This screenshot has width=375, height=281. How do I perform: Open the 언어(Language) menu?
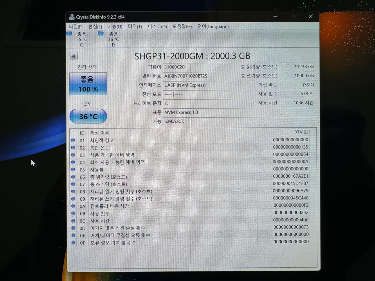click(213, 26)
